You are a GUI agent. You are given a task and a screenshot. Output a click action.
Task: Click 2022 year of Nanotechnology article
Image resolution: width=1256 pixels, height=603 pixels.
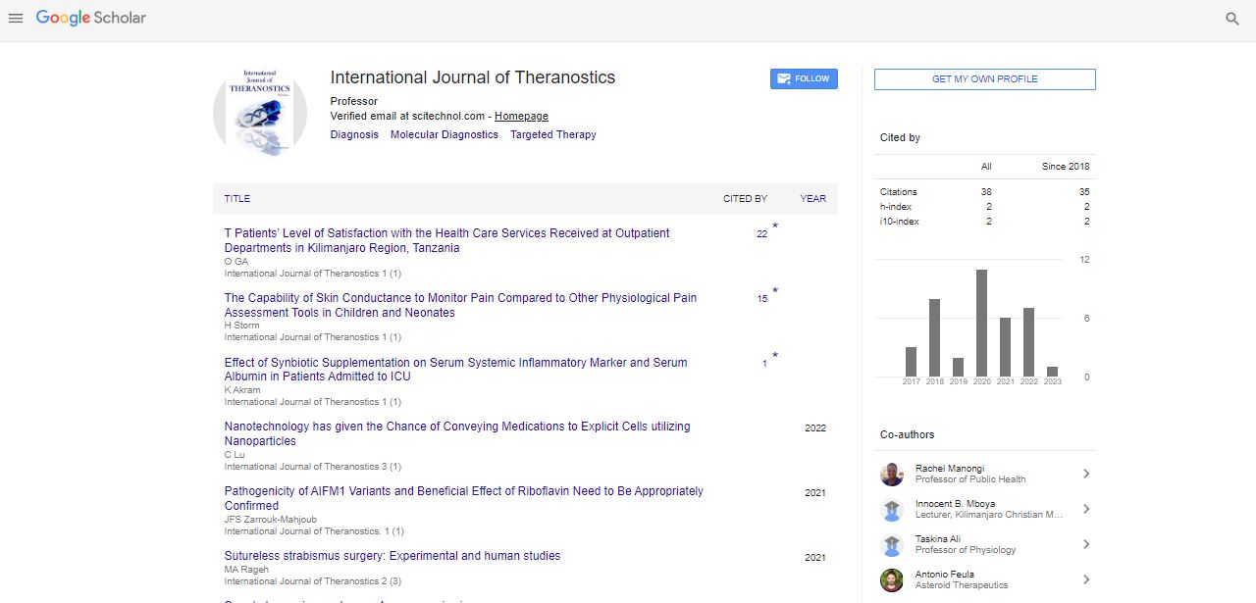pos(815,428)
